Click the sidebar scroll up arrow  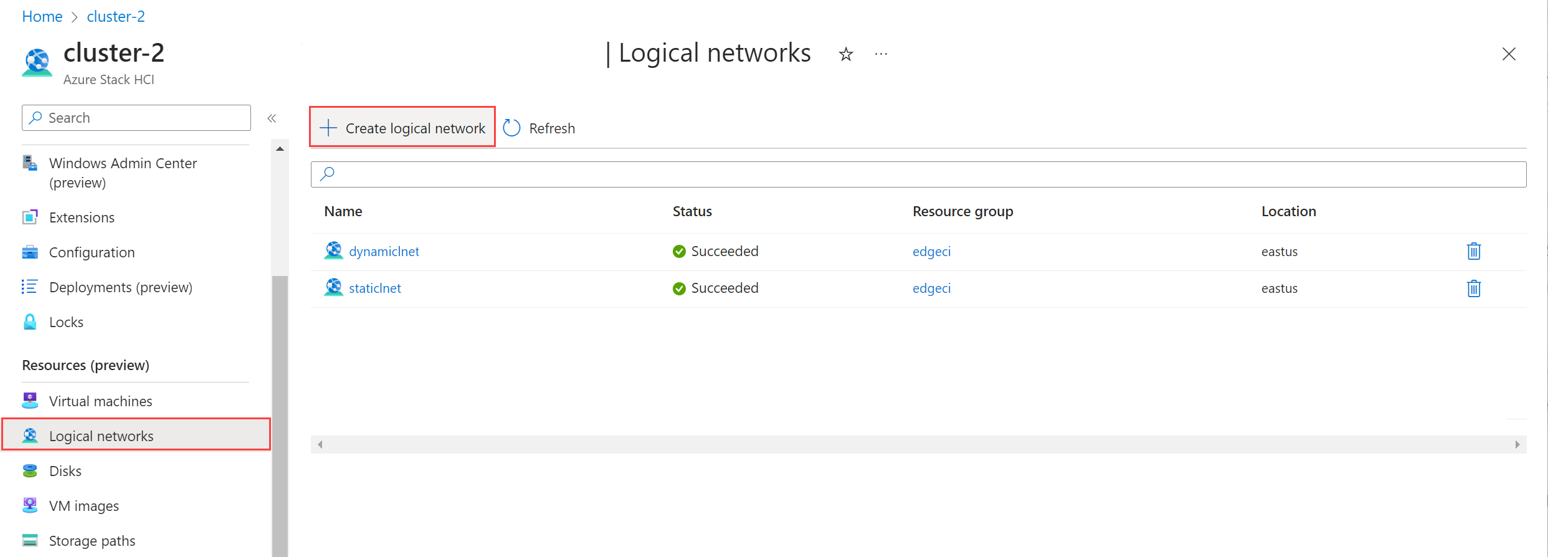pos(280,148)
